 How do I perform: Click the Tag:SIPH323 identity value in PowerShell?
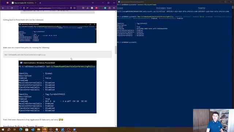coord(142,23)
